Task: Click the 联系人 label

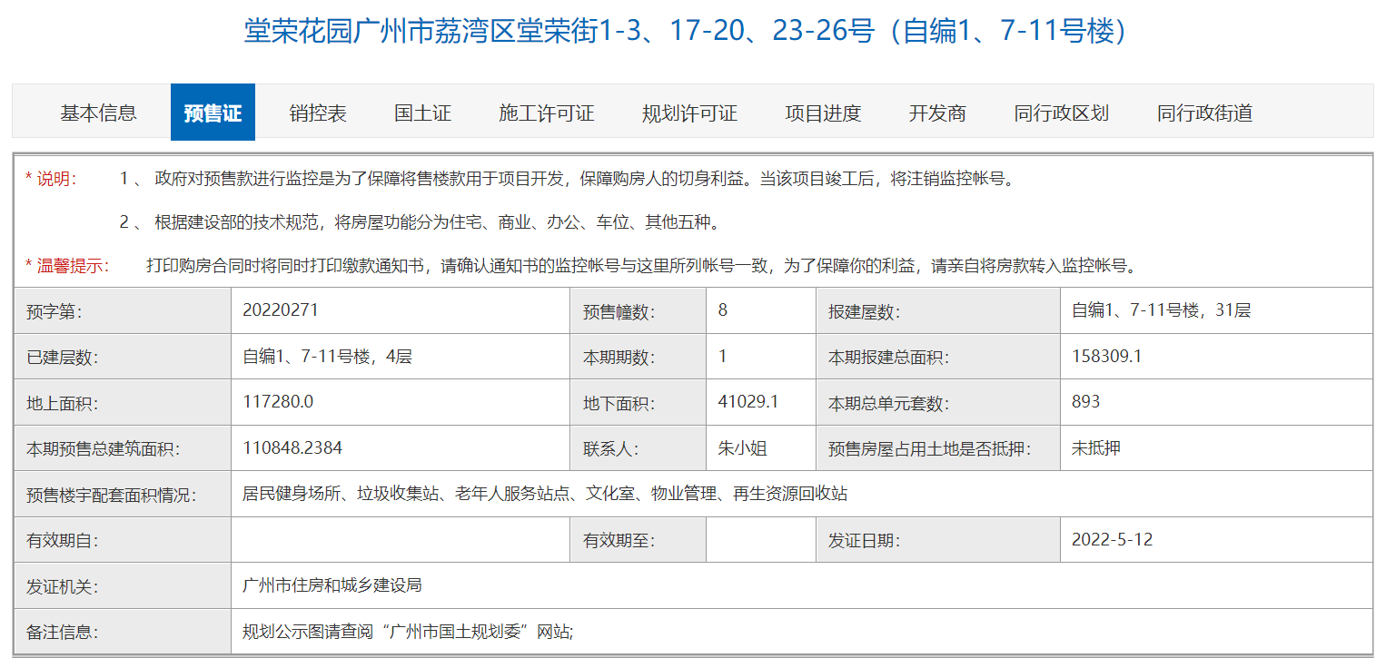Action: point(610,449)
